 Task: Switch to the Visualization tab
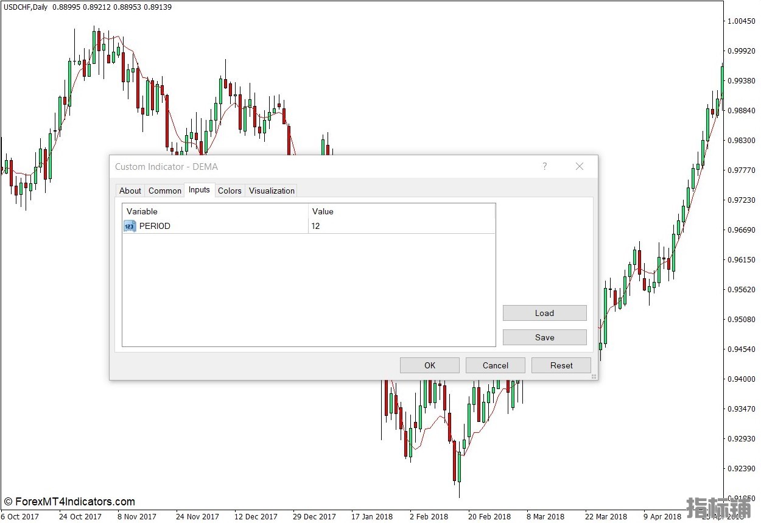click(x=272, y=191)
